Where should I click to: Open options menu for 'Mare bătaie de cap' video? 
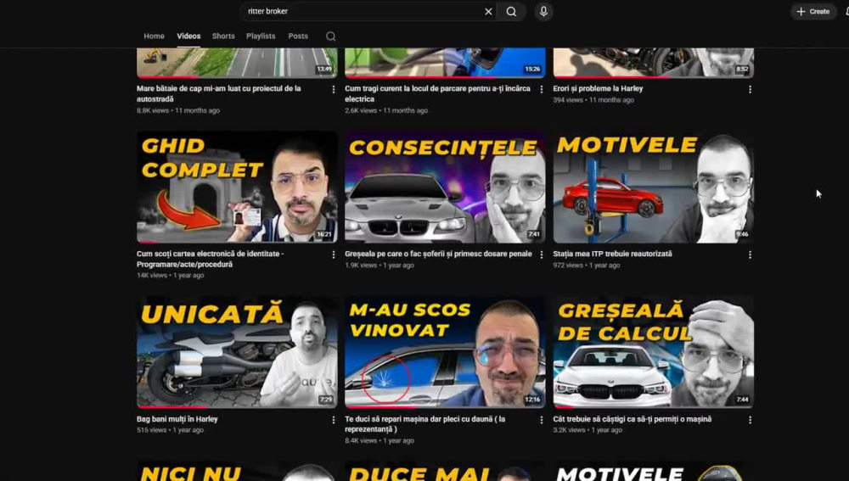click(x=334, y=89)
